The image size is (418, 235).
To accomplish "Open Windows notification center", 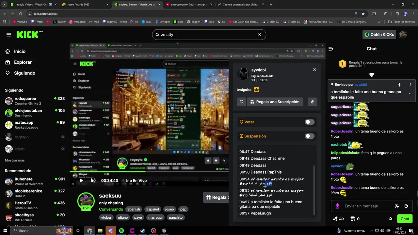I will [411, 231].
